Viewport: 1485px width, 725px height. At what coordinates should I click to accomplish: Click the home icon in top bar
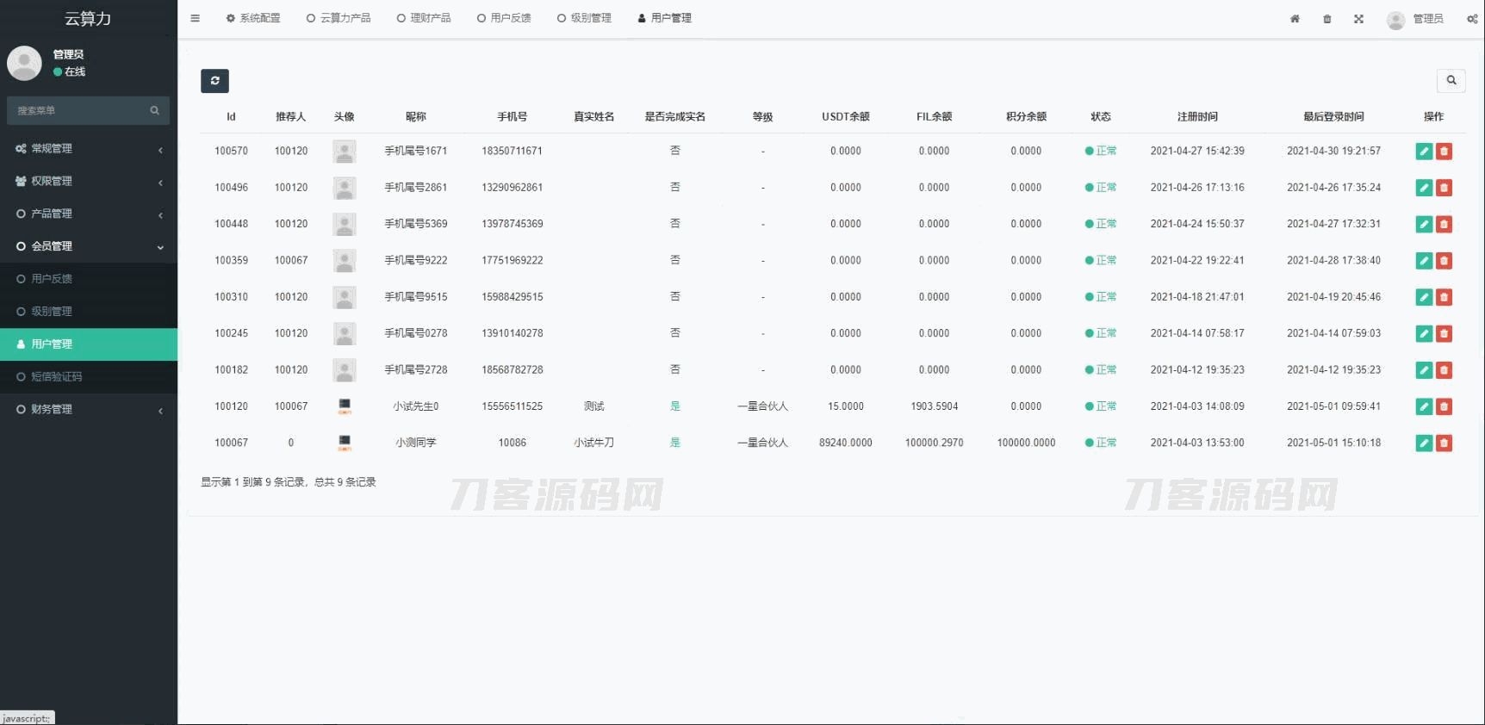(1295, 19)
